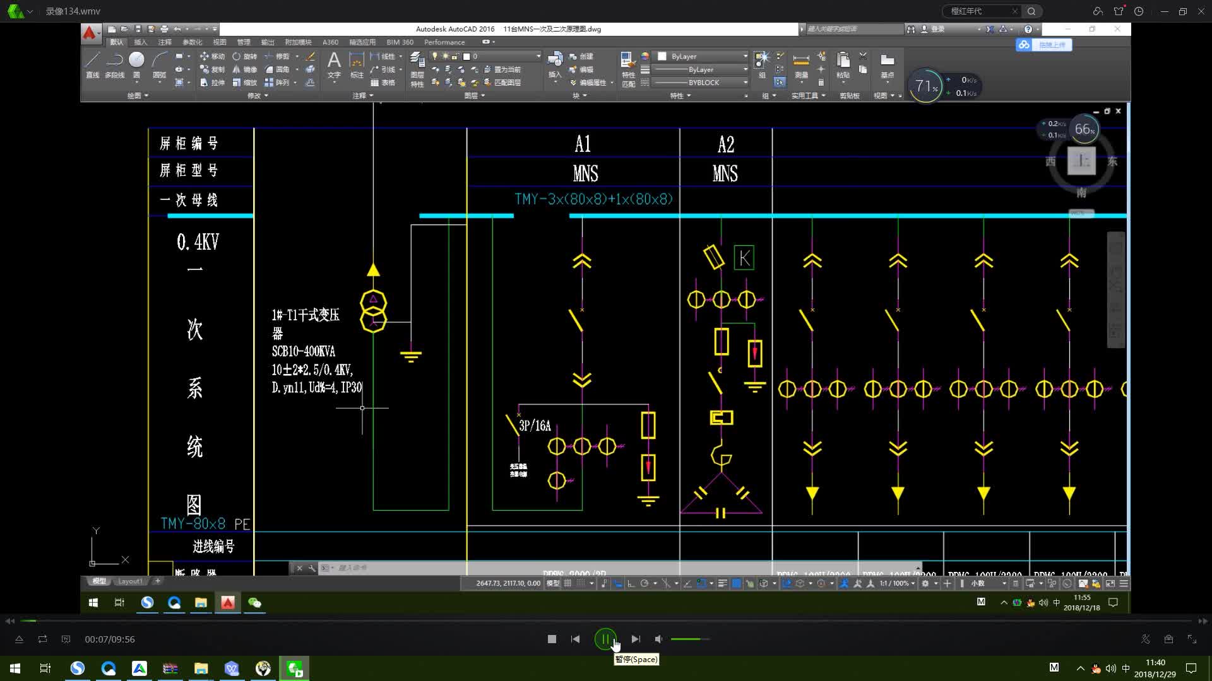Expand the 绘图 (Draw) panel
This screenshot has height=681, width=1212.
pos(138,96)
